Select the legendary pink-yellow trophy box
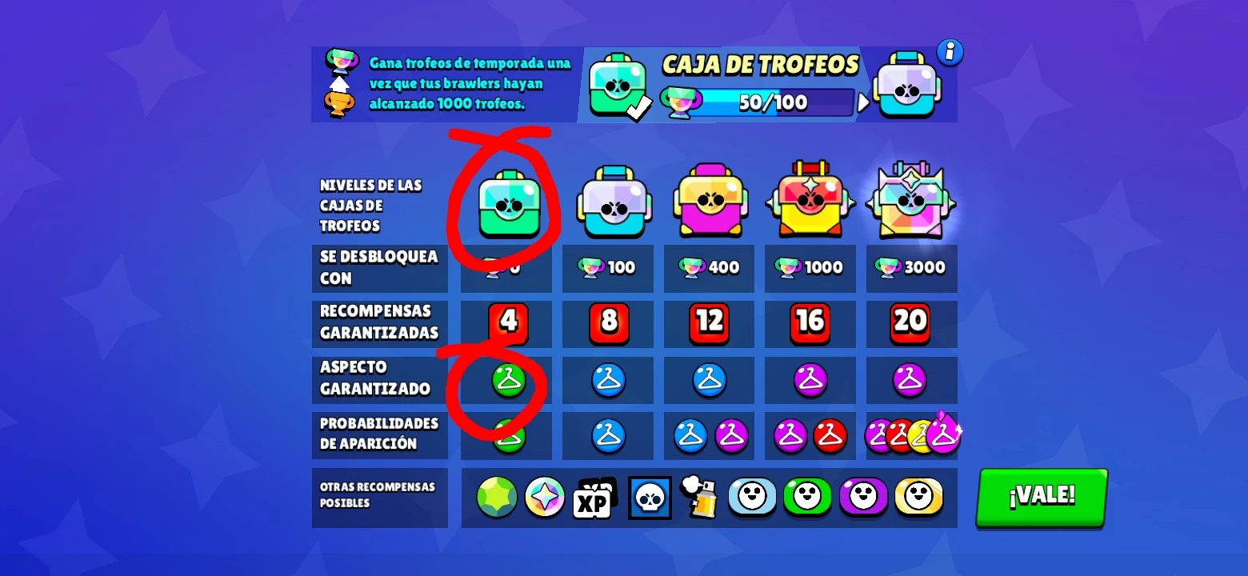The width and height of the screenshot is (1248, 576). pyautogui.click(x=710, y=200)
